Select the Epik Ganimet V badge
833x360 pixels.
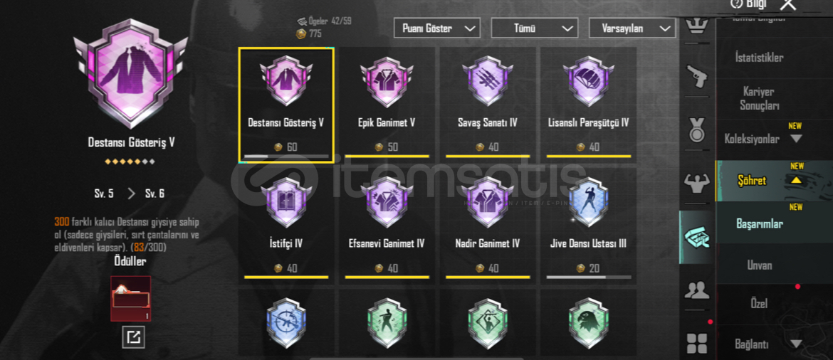tap(387, 105)
